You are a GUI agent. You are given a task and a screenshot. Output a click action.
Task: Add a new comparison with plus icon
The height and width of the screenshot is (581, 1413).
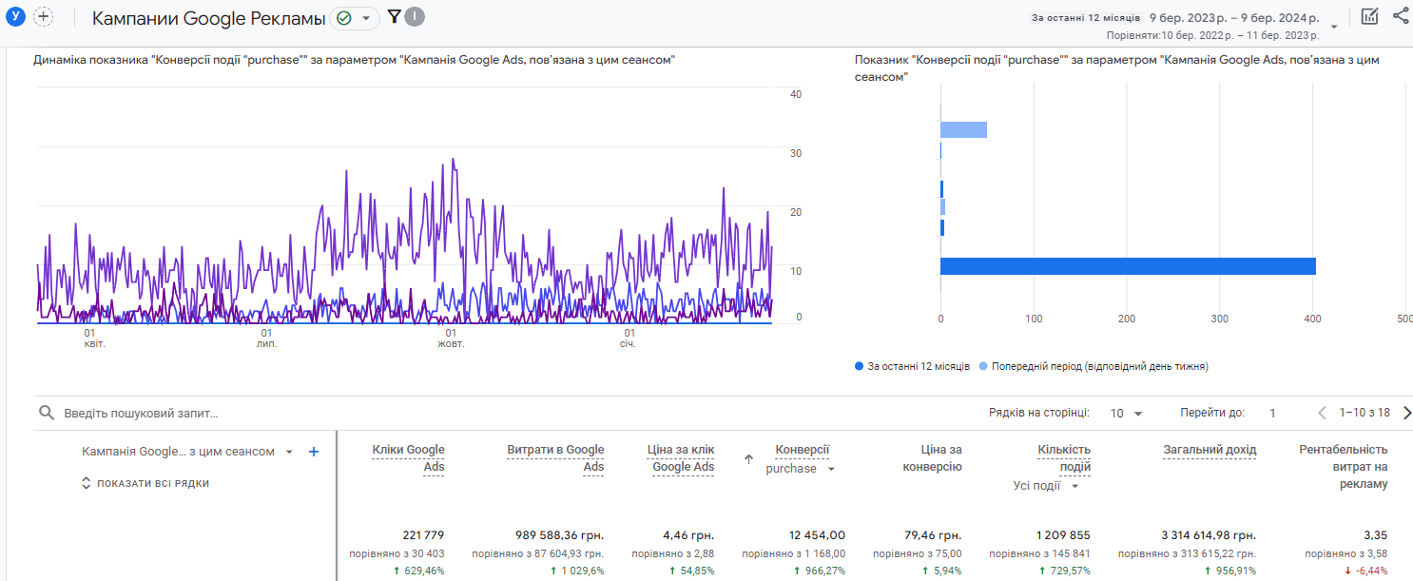click(x=44, y=16)
